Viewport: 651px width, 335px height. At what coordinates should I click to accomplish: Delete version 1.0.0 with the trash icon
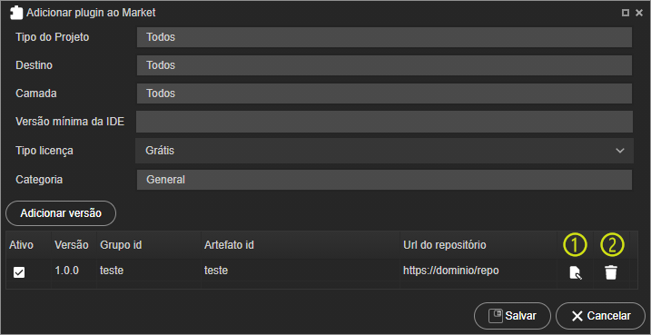(611, 272)
